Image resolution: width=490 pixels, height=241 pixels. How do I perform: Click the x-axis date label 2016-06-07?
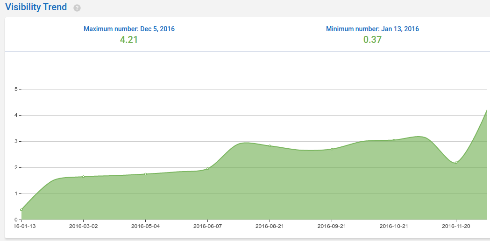207,226
